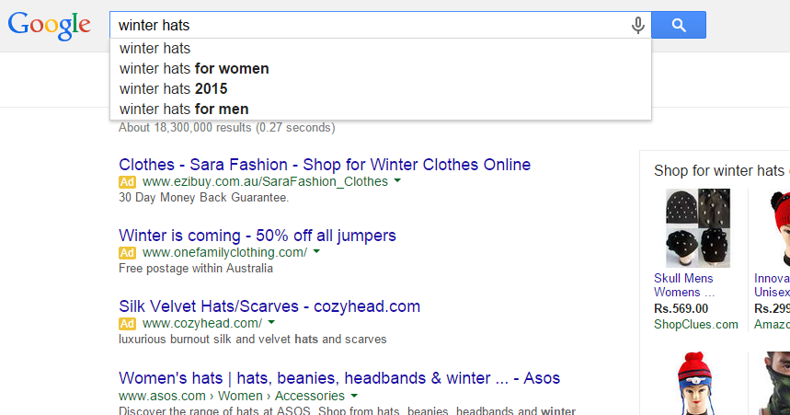Expand the arrow next to the asos.com breadcrumb
Viewport: 790px width, 415px height.
(354, 396)
